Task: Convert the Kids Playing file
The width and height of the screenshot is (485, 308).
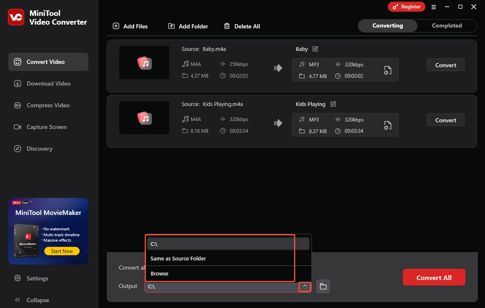Action: [445, 120]
